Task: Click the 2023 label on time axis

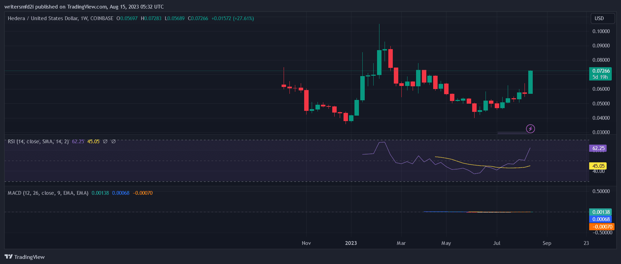Action: (351, 243)
